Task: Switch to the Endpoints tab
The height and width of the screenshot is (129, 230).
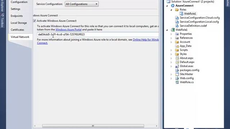Action: (x=17, y=16)
